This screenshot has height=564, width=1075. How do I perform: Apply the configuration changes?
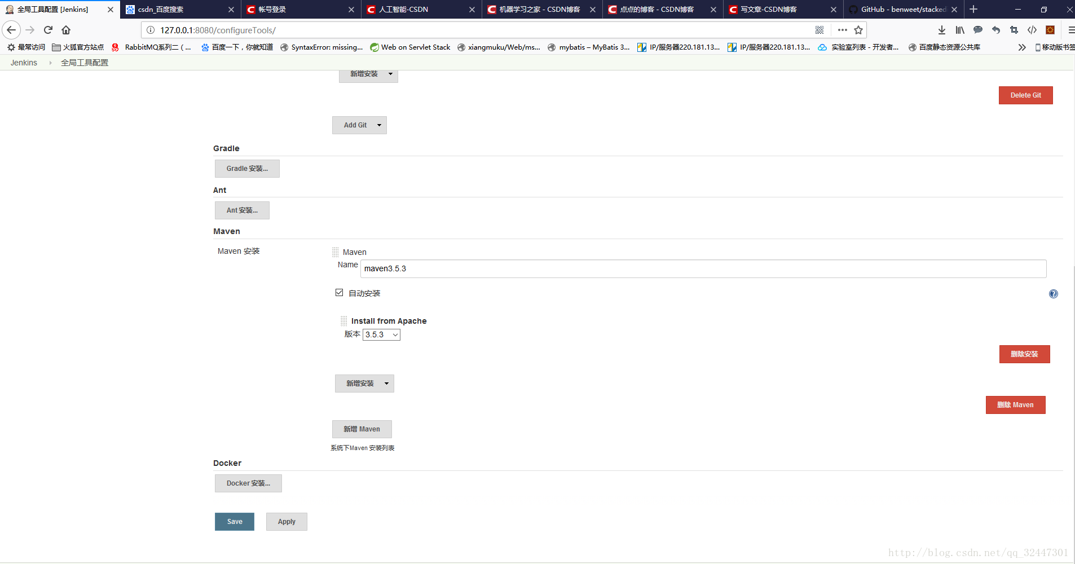(287, 522)
